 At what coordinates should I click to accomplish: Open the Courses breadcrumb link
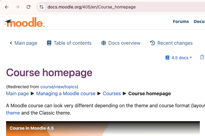pyautogui.click(x=112, y=94)
